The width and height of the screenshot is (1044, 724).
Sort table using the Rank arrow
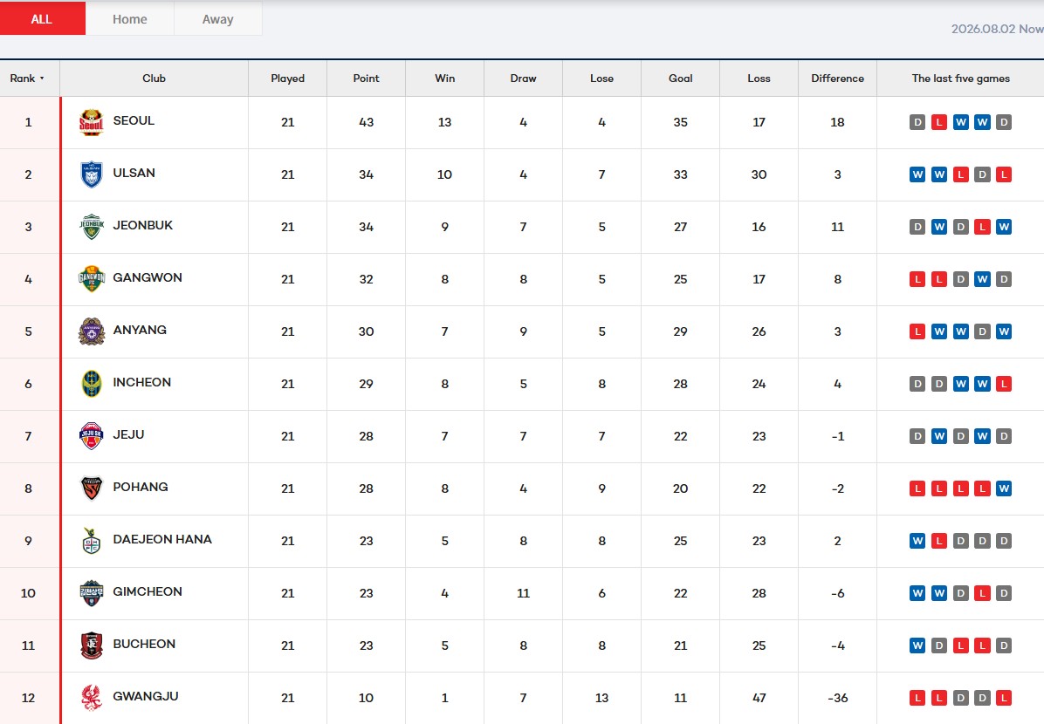pos(42,79)
